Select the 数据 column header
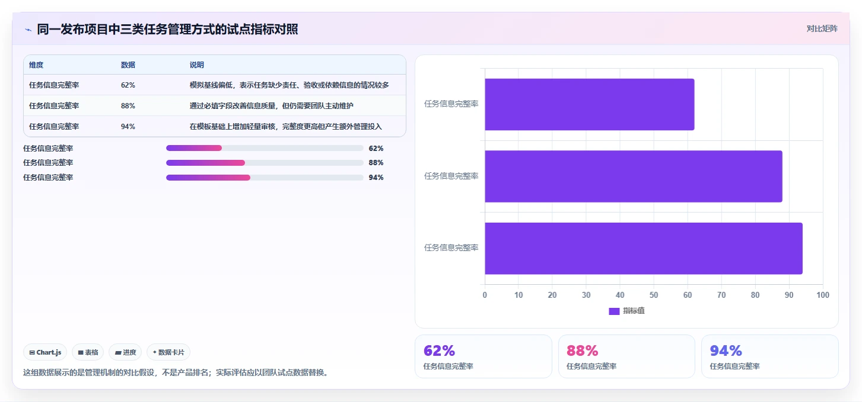This screenshot has width=862, height=402. 128,65
